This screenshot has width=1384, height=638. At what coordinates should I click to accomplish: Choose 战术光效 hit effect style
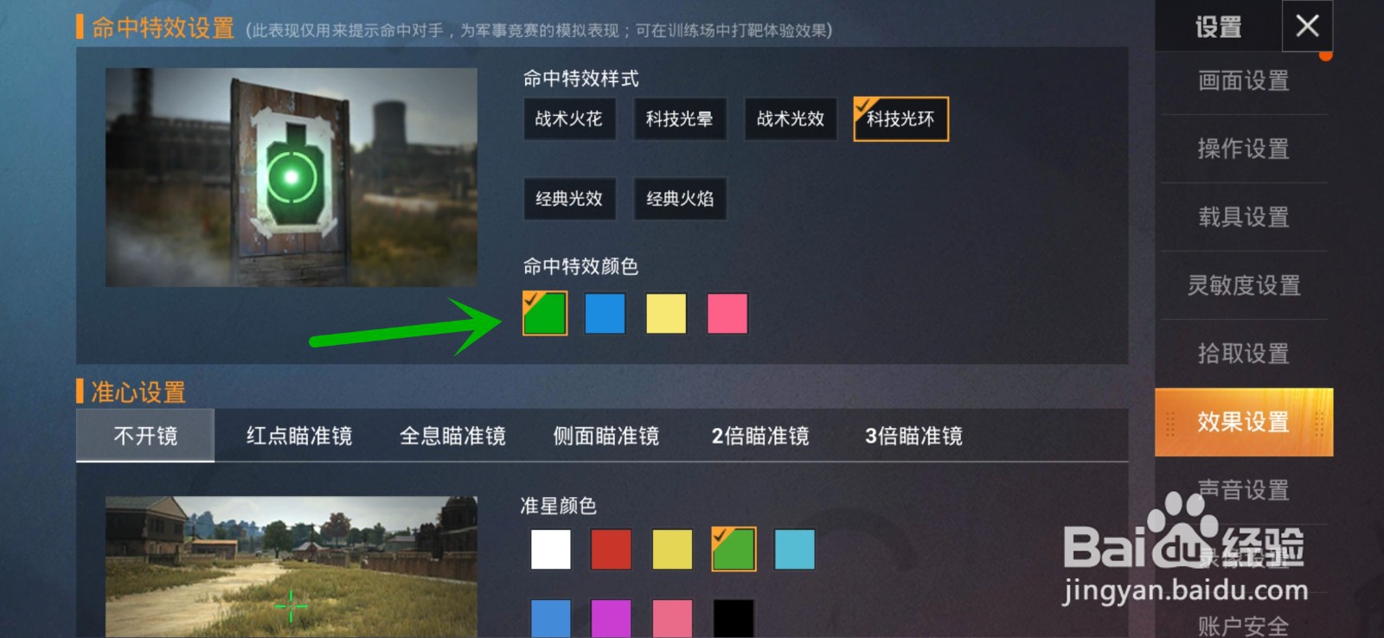791,119
